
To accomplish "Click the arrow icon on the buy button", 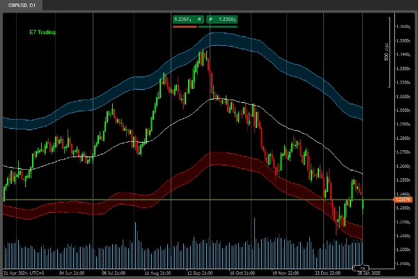I will [x=211, y=19].
